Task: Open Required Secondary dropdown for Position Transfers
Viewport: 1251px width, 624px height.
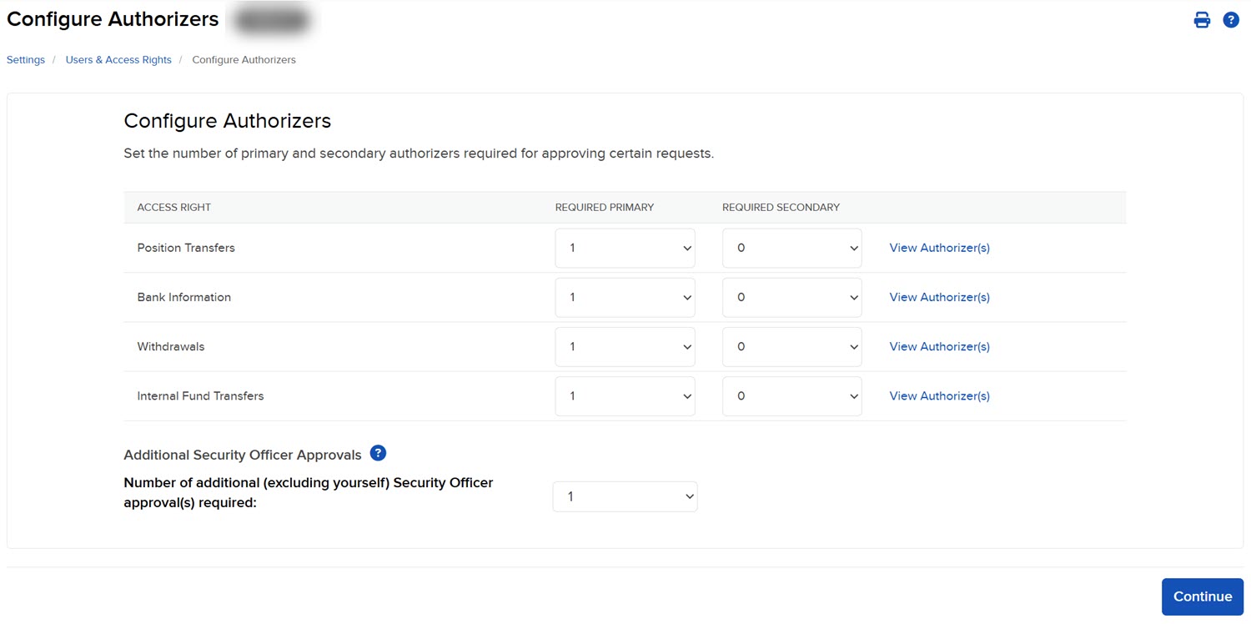Action: (791, 247)
